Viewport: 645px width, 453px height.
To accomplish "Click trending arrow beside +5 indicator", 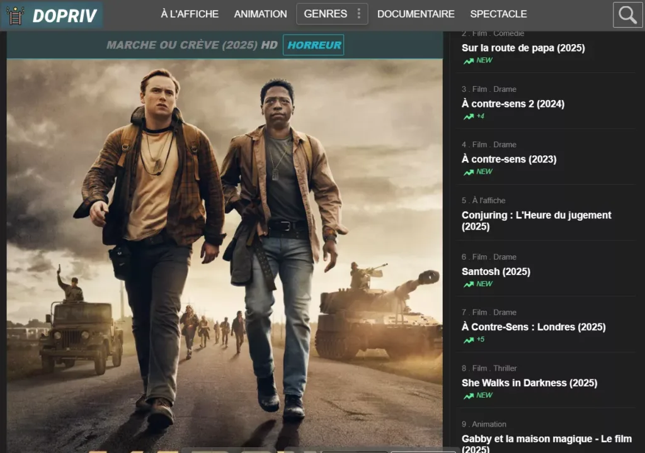I will pos(468,340).
